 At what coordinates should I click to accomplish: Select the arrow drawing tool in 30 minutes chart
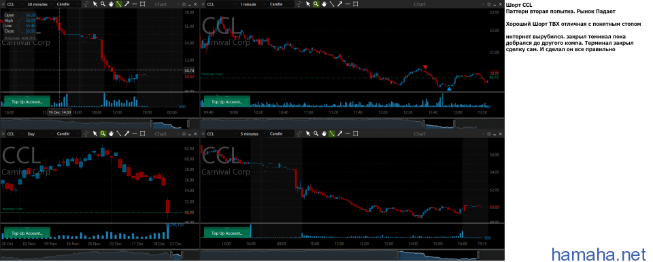127,4
